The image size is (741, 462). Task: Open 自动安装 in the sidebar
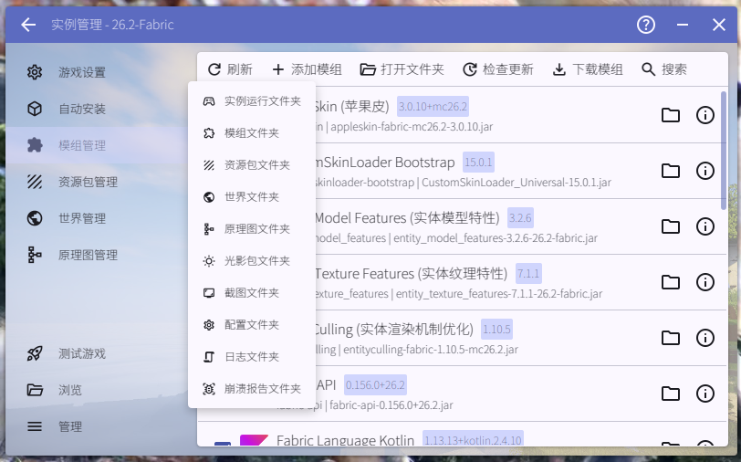pyautogui.click(x=97, y=109)
